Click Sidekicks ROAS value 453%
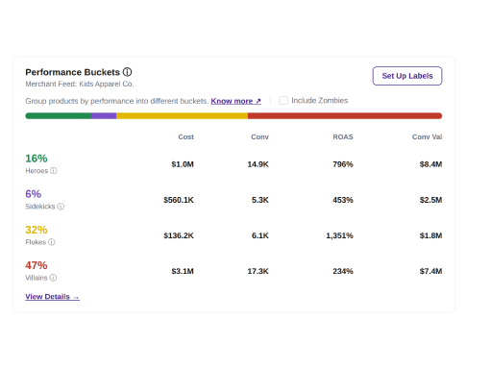492x369 pixels. [343, 200]
